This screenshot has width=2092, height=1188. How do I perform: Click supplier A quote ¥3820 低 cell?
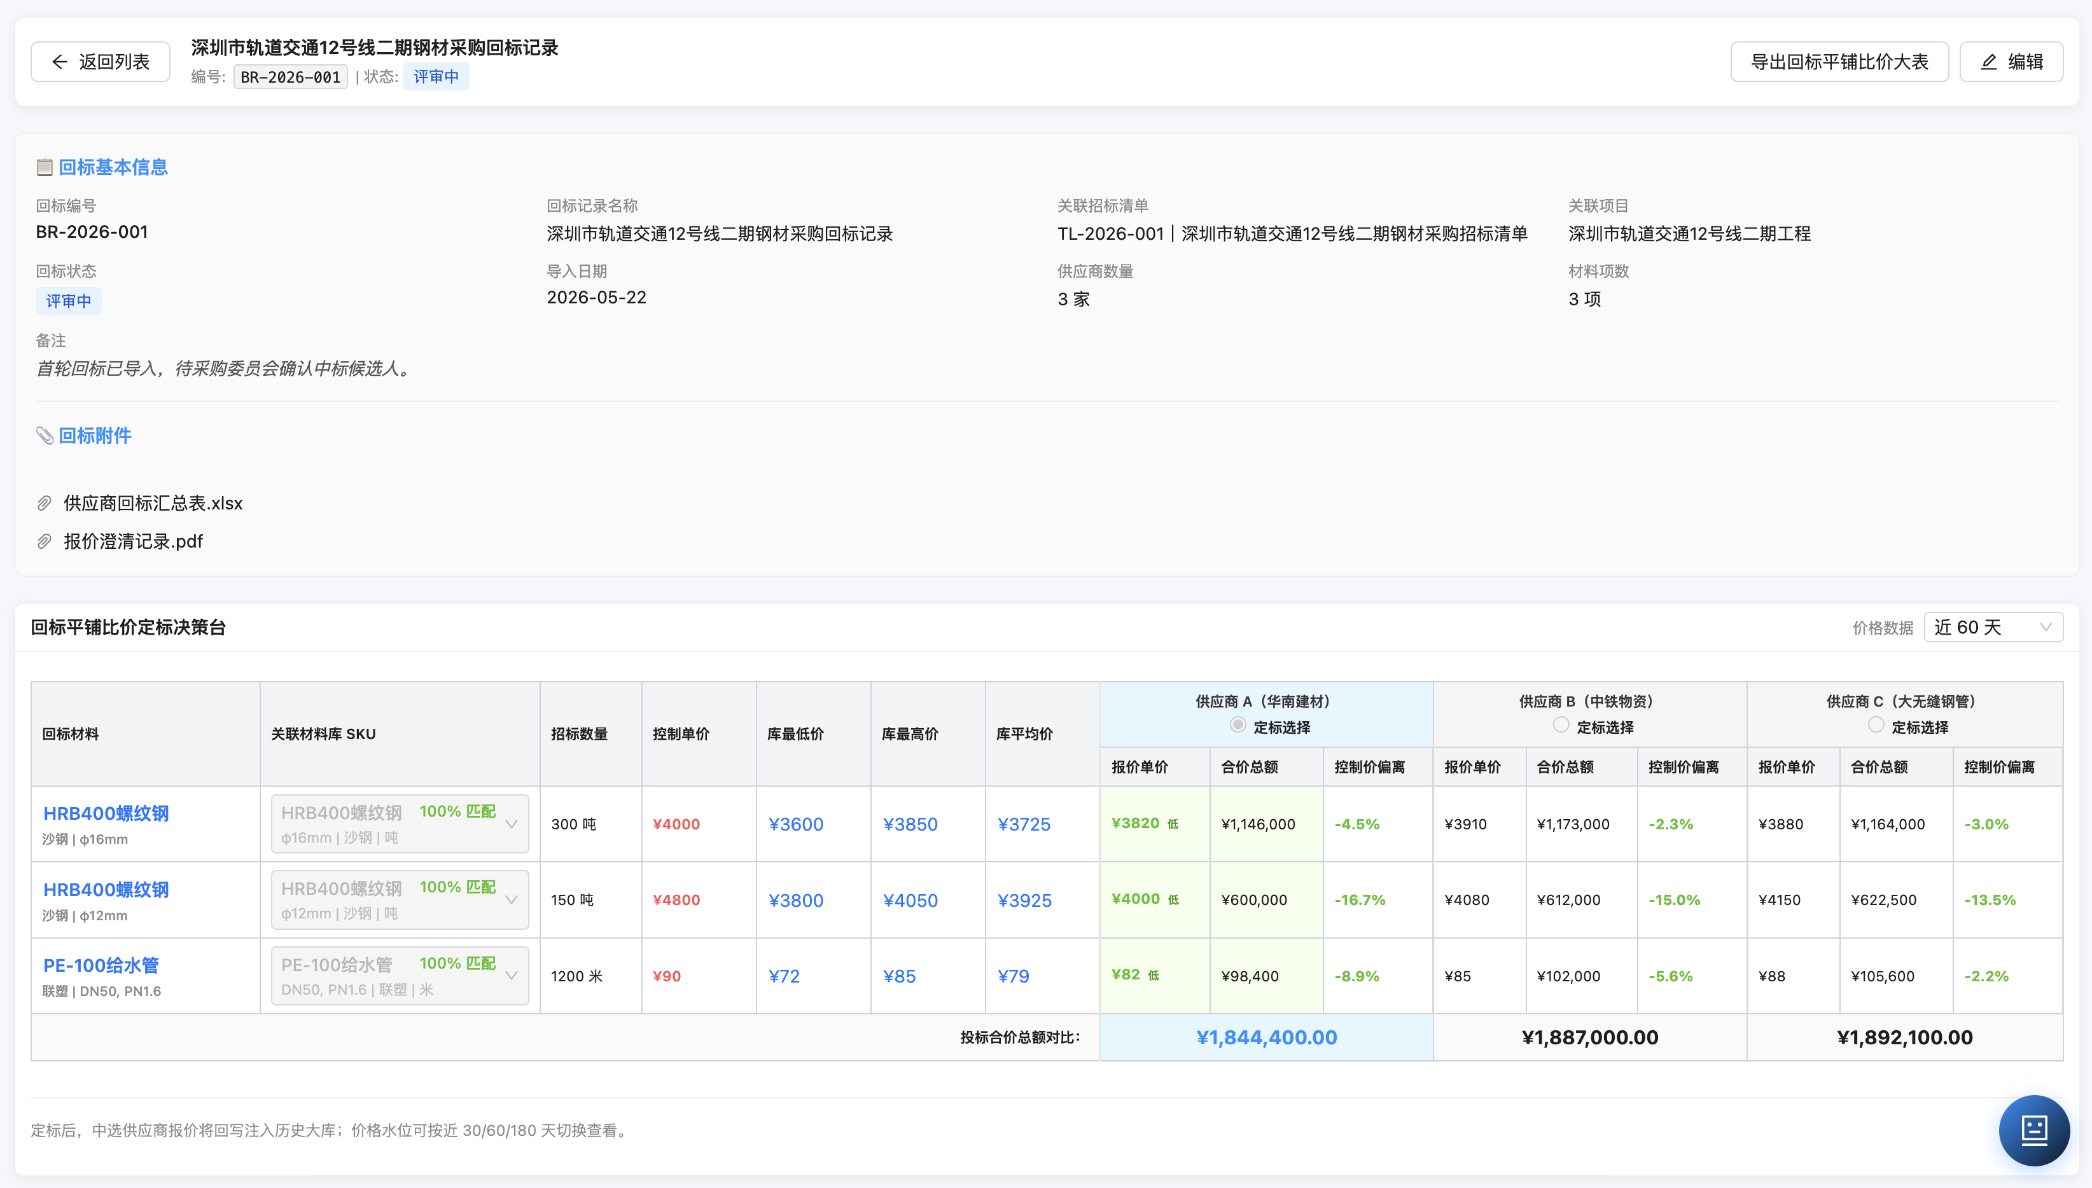1154,824
